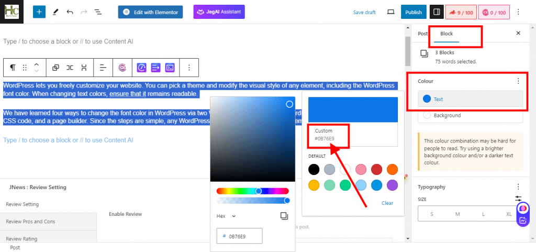Click the hue rainbow slider

(253, 191)
